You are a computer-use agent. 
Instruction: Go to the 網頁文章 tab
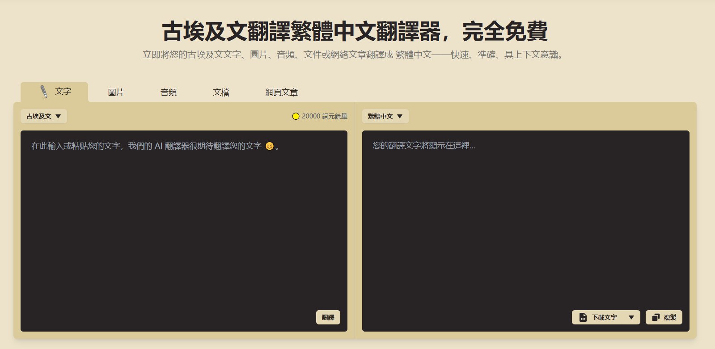click(x=281, y=93)
